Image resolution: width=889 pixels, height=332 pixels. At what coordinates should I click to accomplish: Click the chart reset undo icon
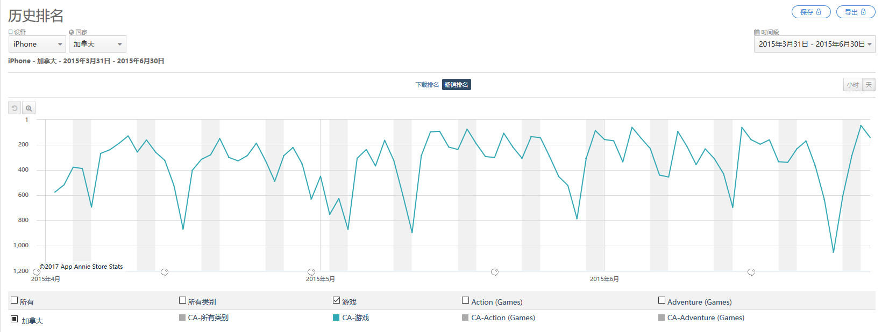pyautogui.click(x=15, y=108)
